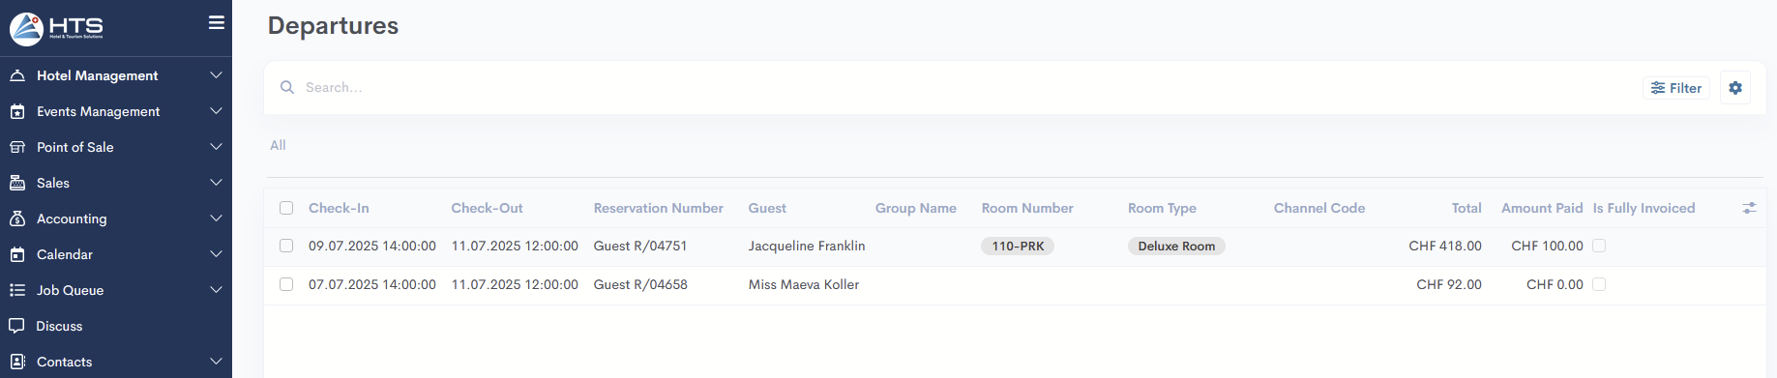Click the hamburger menu icon
Viewport: 1777px width, 378px height.
217,22
